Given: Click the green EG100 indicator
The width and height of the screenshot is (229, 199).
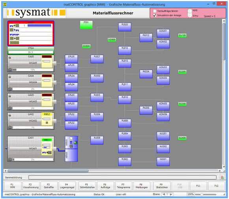Looking at the screenshot, I should (x=182, y=35).
